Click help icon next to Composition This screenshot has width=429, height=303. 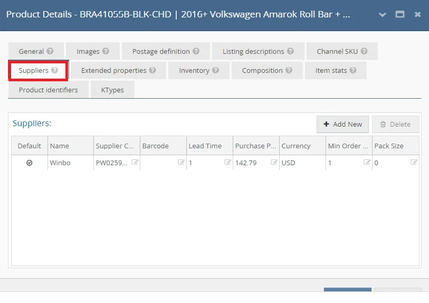289,70
